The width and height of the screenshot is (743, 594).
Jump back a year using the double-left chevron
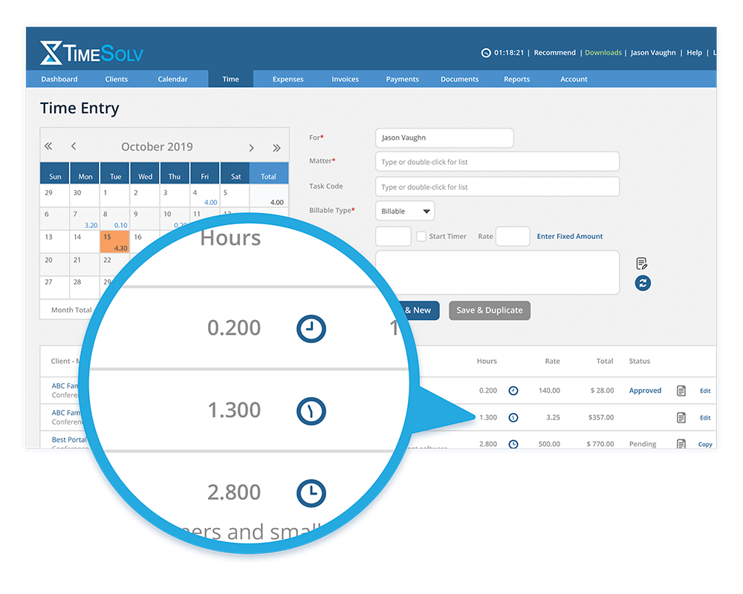[x=48, y=146]
